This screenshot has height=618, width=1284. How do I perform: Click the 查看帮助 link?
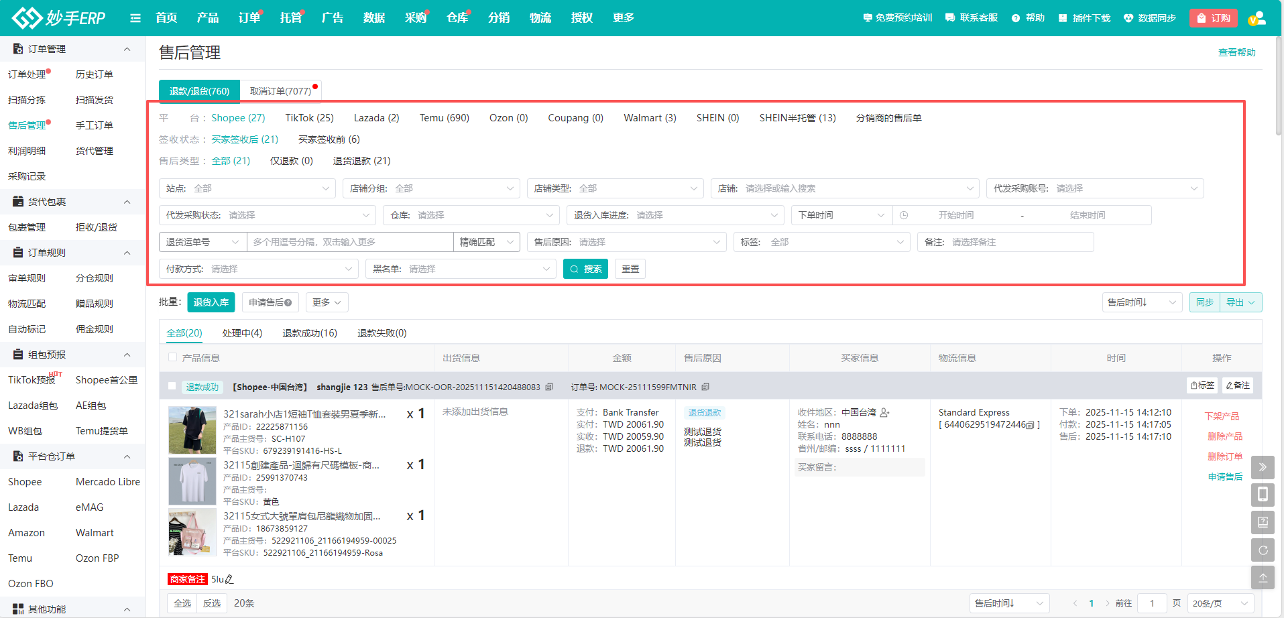click(1236, 52)
